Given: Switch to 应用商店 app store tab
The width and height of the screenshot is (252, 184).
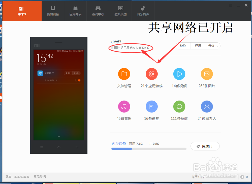Looking at the screenshot, I should coord(75,11).
